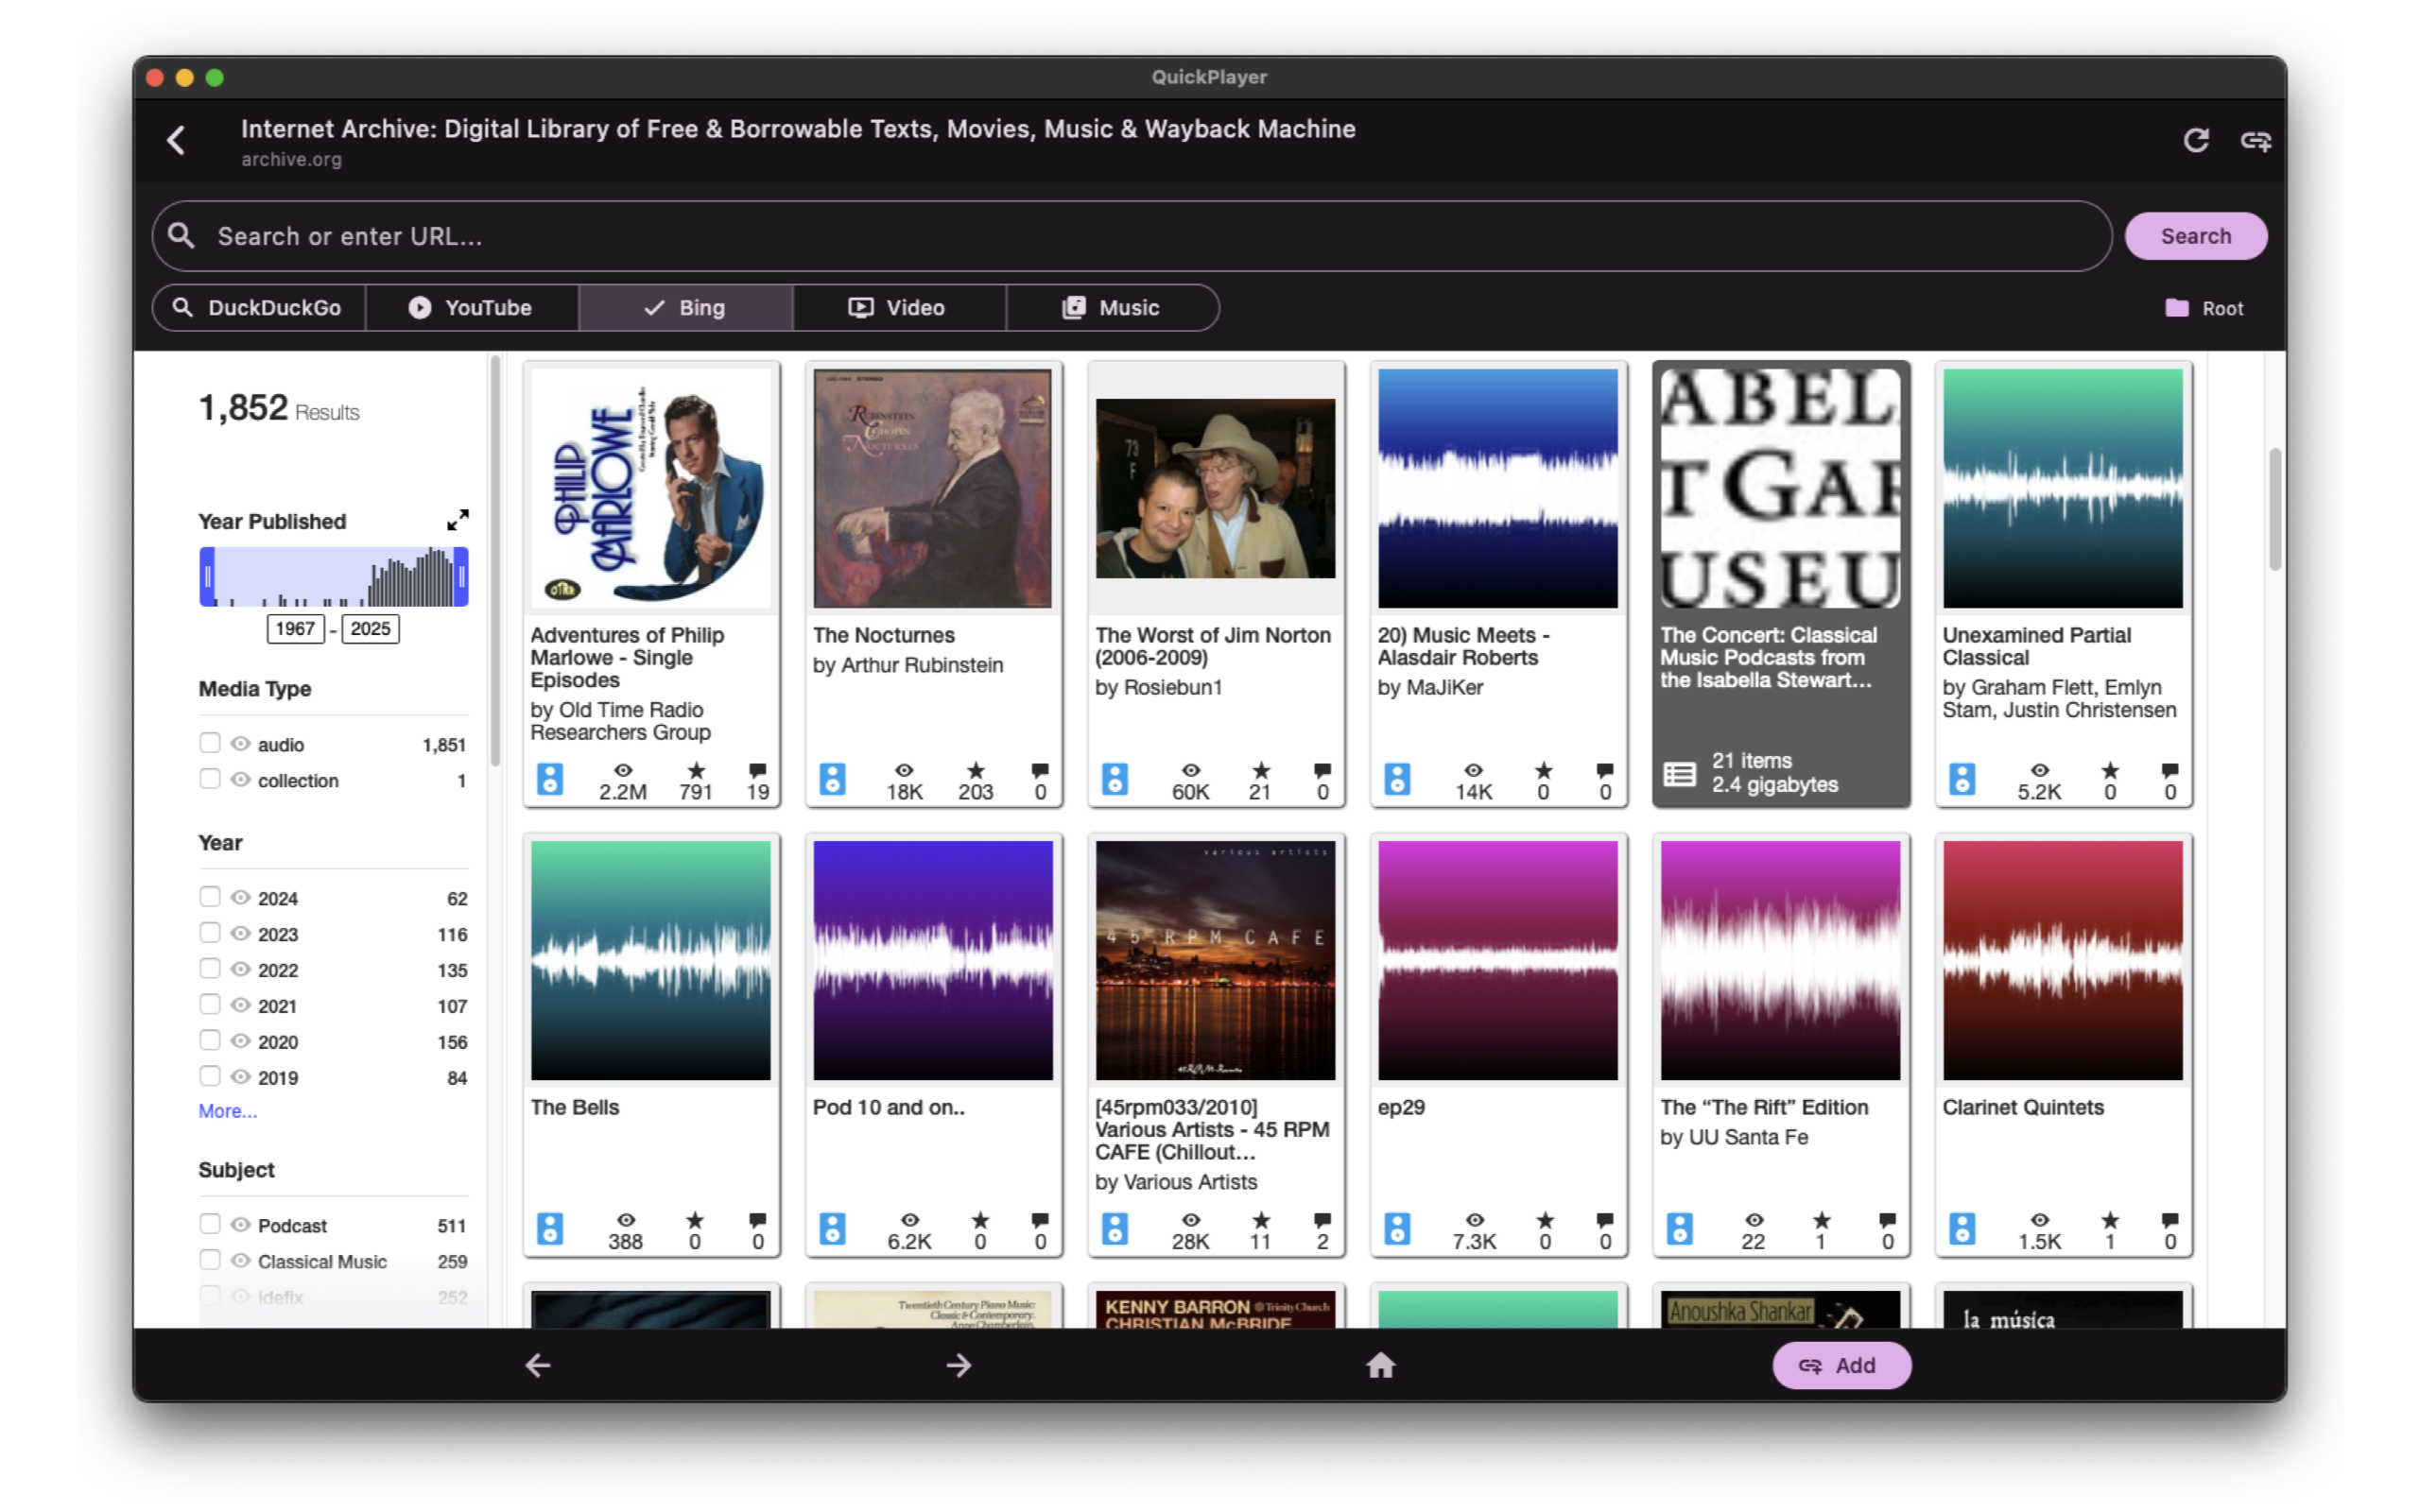Viewport: 2420px width, 1512px height.
Task: Click the right handle of year slider
Action: 461,577
